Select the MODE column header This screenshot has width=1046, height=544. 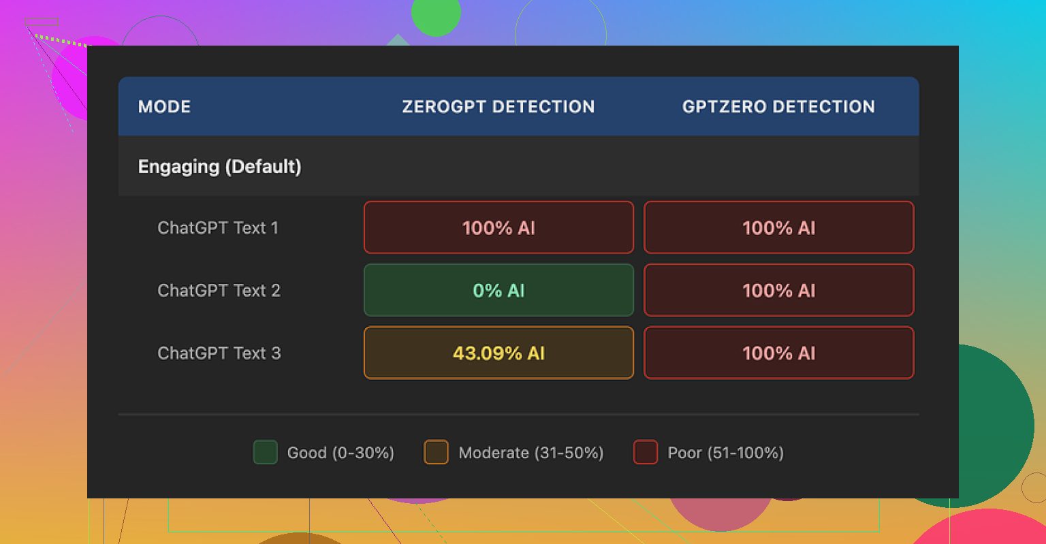164,107
